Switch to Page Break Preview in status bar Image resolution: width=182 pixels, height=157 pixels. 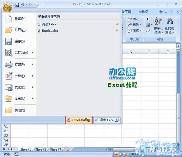tap(126, 154)
